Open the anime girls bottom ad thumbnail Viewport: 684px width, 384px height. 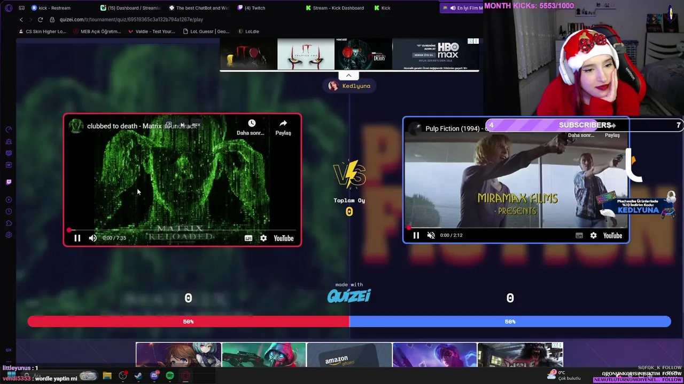178,355
